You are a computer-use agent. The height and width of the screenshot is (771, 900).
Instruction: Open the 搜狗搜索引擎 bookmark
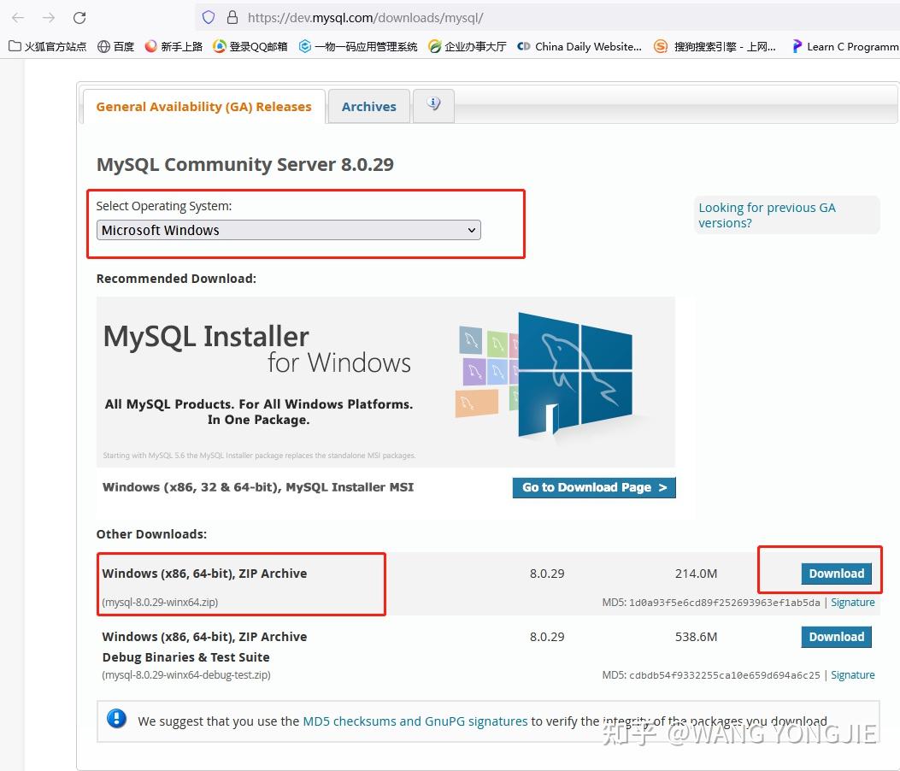coord(715,46)
